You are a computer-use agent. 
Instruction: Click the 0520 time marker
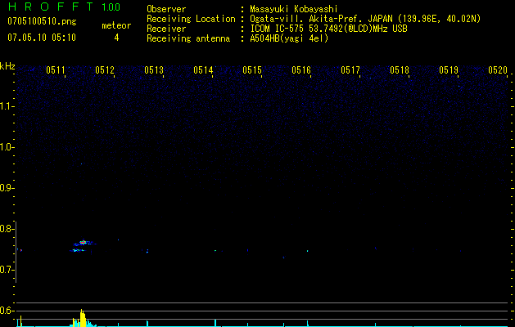coord(498,70)
